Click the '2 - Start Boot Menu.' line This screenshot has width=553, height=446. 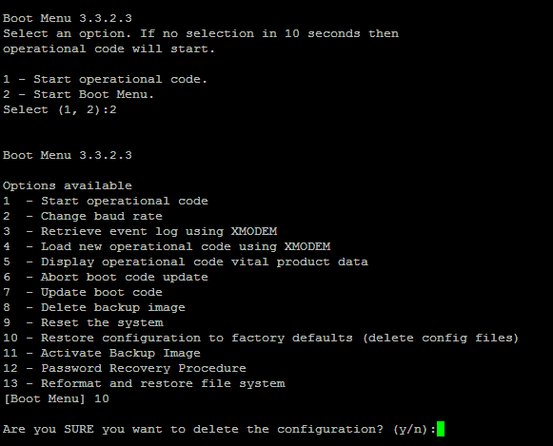pos(78,94)
